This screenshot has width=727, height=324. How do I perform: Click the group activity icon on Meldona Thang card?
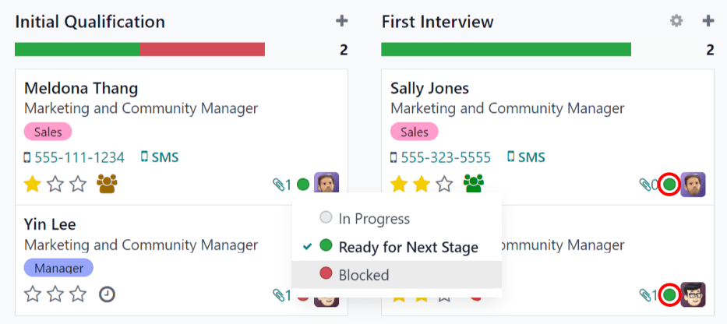107,184
